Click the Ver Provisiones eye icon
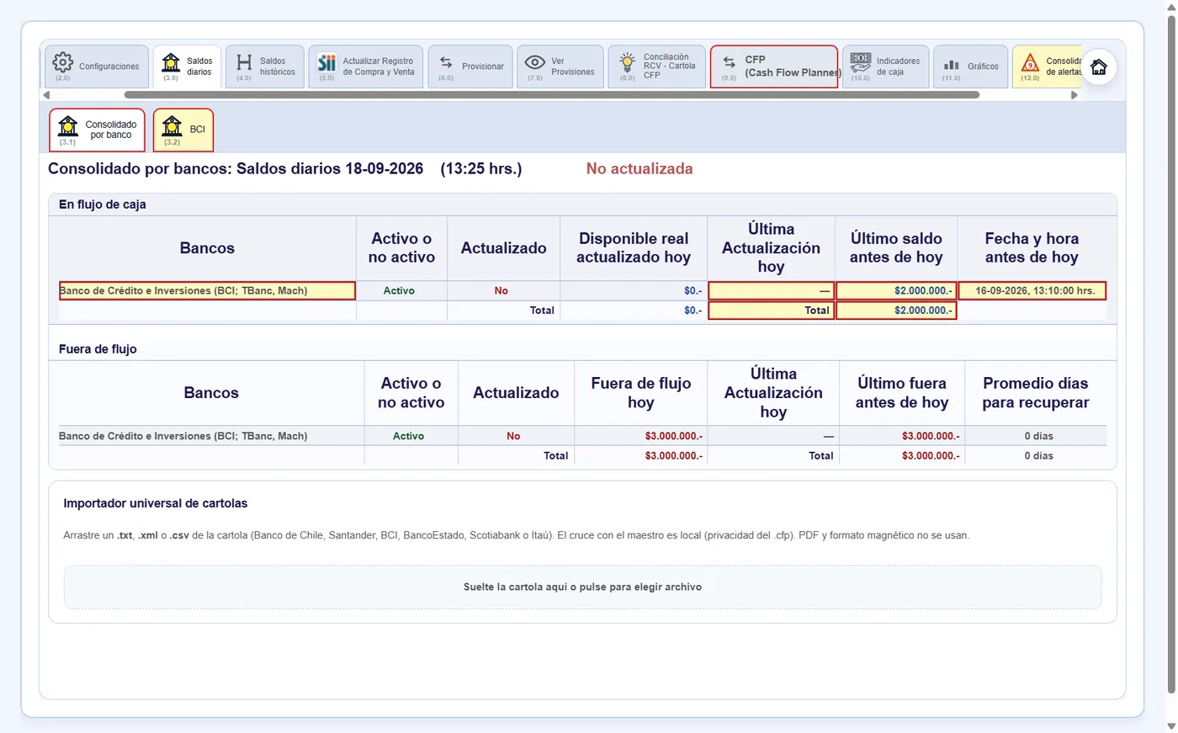The height and width of the screenshot is (733, 1178). pyautogui.click(x=535, y=62)
